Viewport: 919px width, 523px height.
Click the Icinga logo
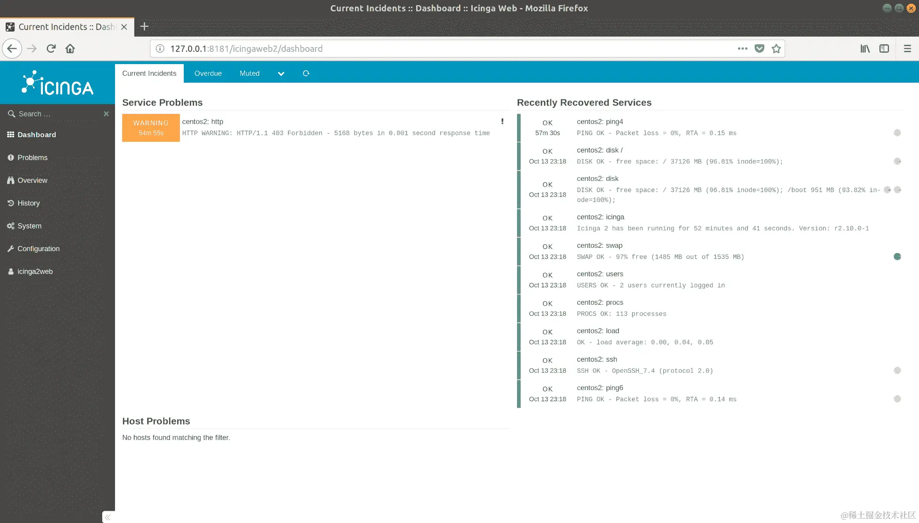click(x=57, y=84)
